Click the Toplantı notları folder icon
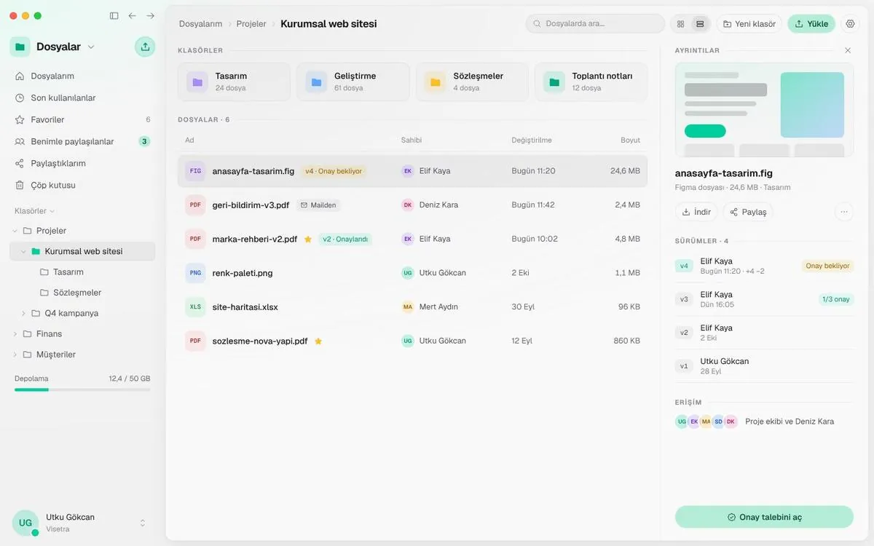 (x=554, y=82)
